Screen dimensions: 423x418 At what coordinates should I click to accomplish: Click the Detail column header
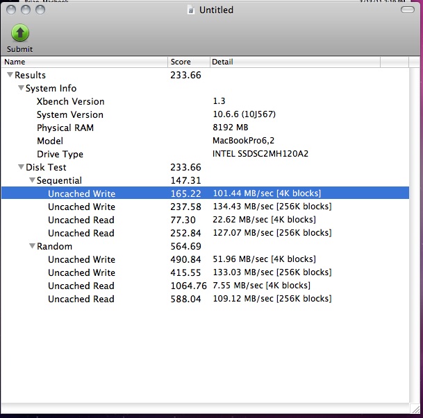click(295, 62)
